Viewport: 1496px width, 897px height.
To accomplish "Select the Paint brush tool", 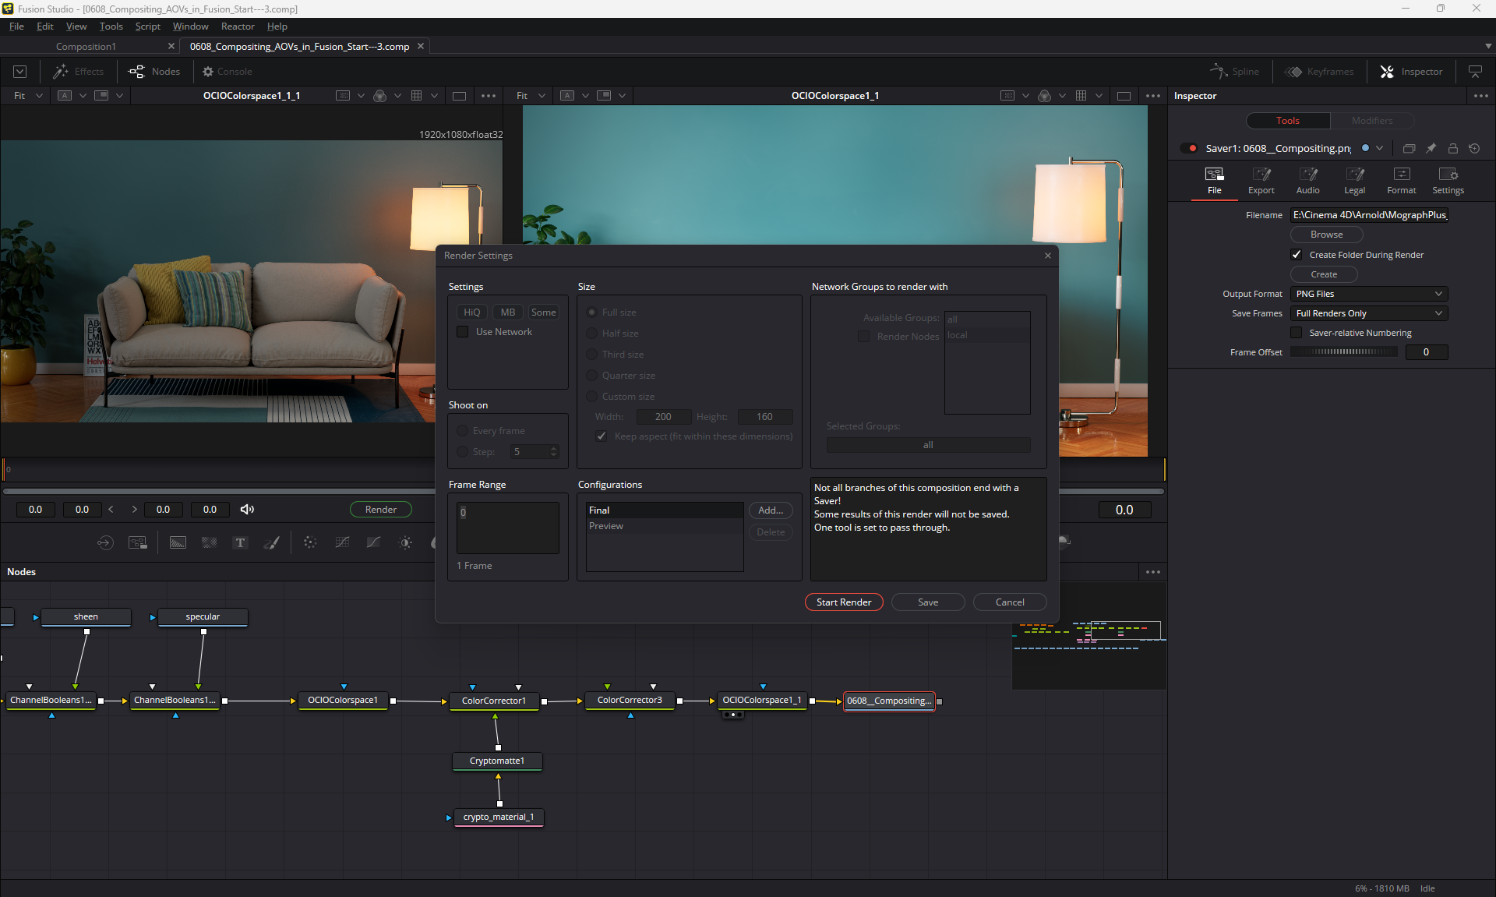I will [272, 543].
